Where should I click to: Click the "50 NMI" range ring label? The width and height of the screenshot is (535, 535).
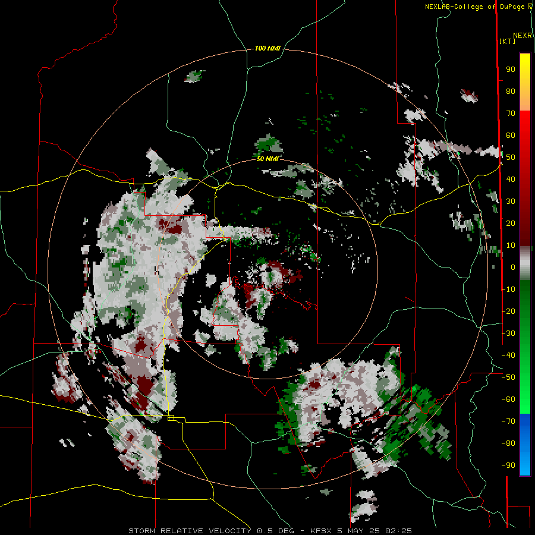[267, 159]
